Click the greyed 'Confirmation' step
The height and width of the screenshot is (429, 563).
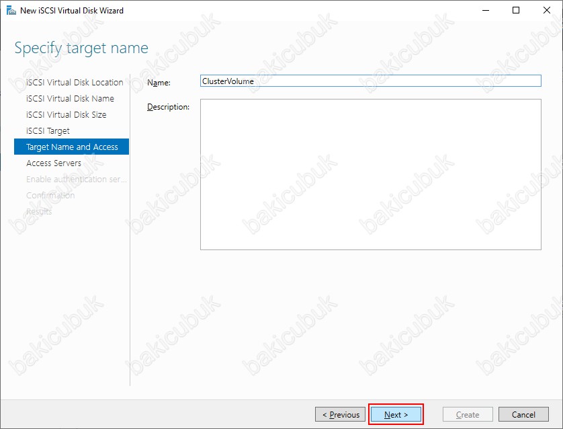[50, 195]
